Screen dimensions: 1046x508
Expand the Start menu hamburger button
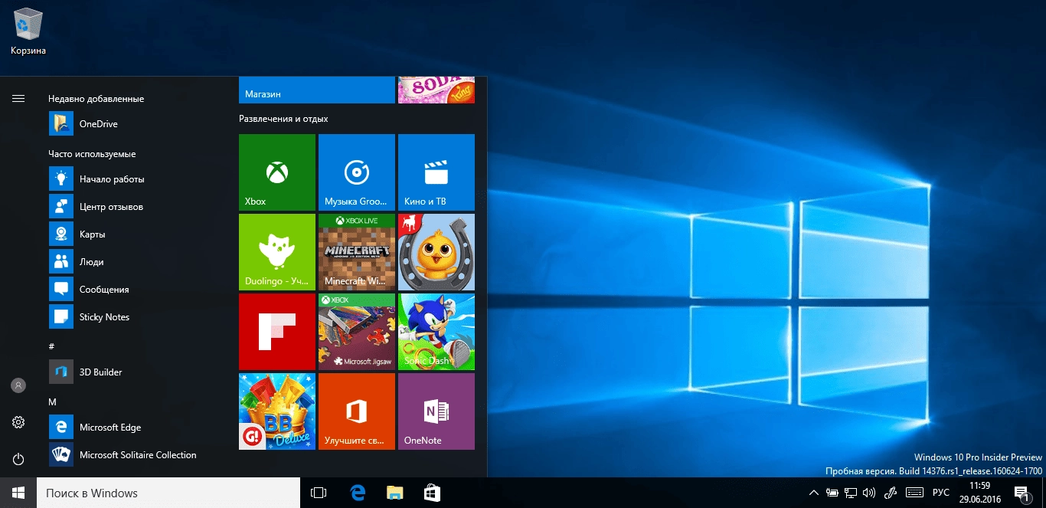pyautogui.click(x=18, y=98)
